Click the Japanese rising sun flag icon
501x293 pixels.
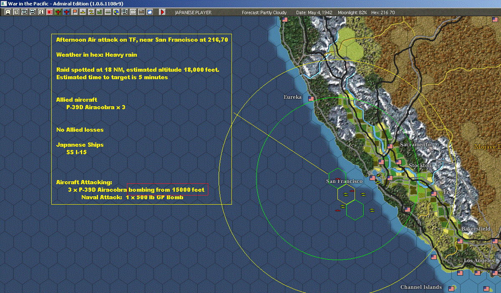click(50, 13)
